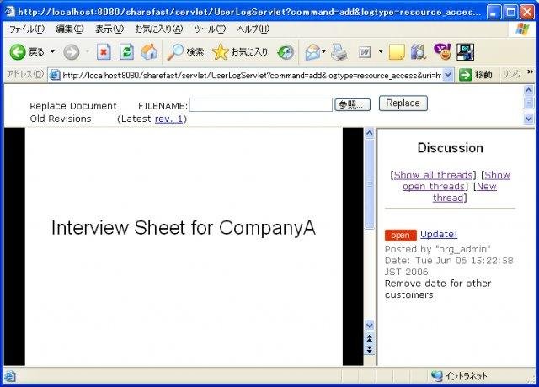
Task: Click the Forward arrow toolbar button
Action: pos(72,52)
